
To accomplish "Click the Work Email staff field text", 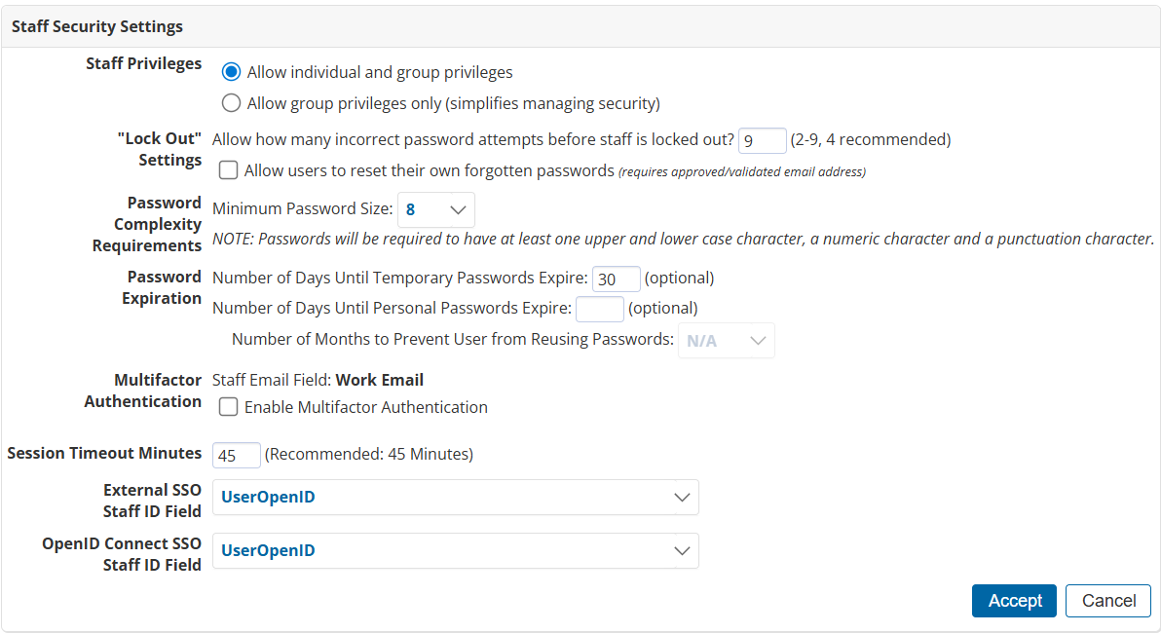I will click(x=380, y=380).
